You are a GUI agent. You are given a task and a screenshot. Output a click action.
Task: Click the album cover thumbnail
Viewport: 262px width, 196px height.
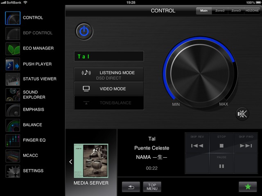(x=91, y=161)
